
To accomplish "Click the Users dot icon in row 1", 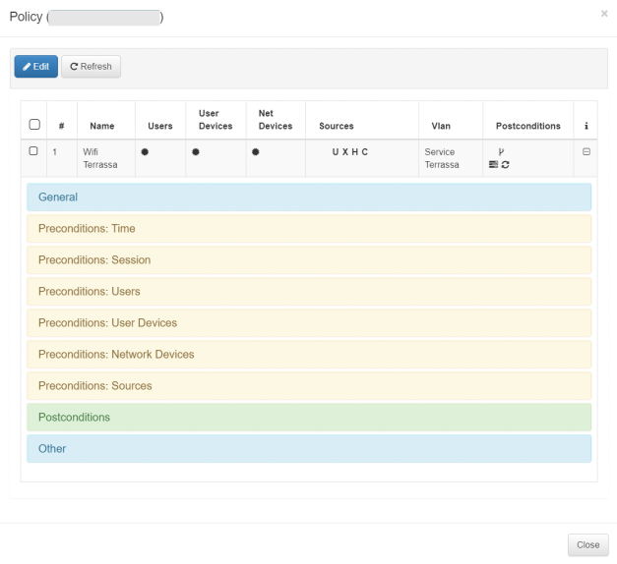I will [x=145, y=151].
